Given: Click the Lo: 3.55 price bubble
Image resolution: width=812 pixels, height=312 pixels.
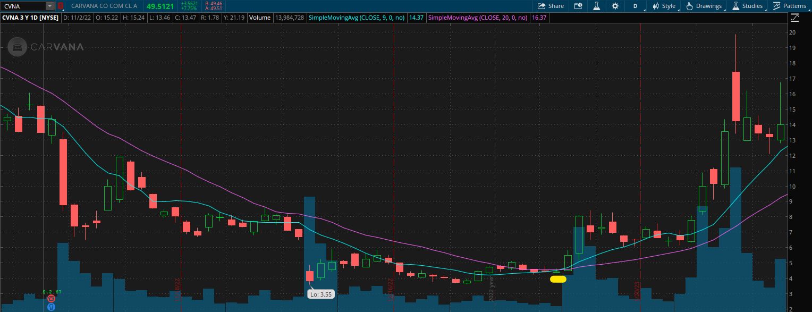Looking at the screenshot, I should coord(320,294).
